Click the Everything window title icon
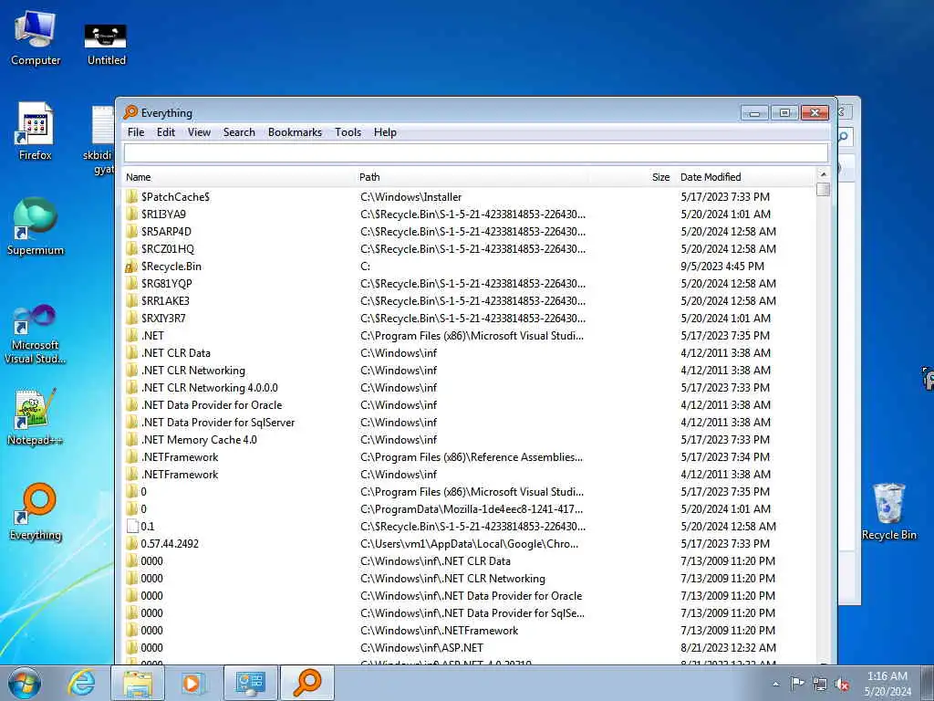The width and height of the screenshot is (934, 701). point(130,112)
